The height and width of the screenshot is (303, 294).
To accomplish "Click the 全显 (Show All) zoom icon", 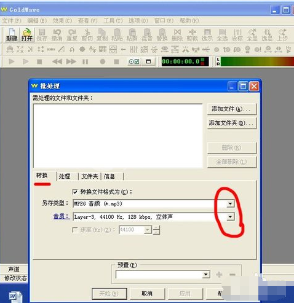I will tap(252, 35).
